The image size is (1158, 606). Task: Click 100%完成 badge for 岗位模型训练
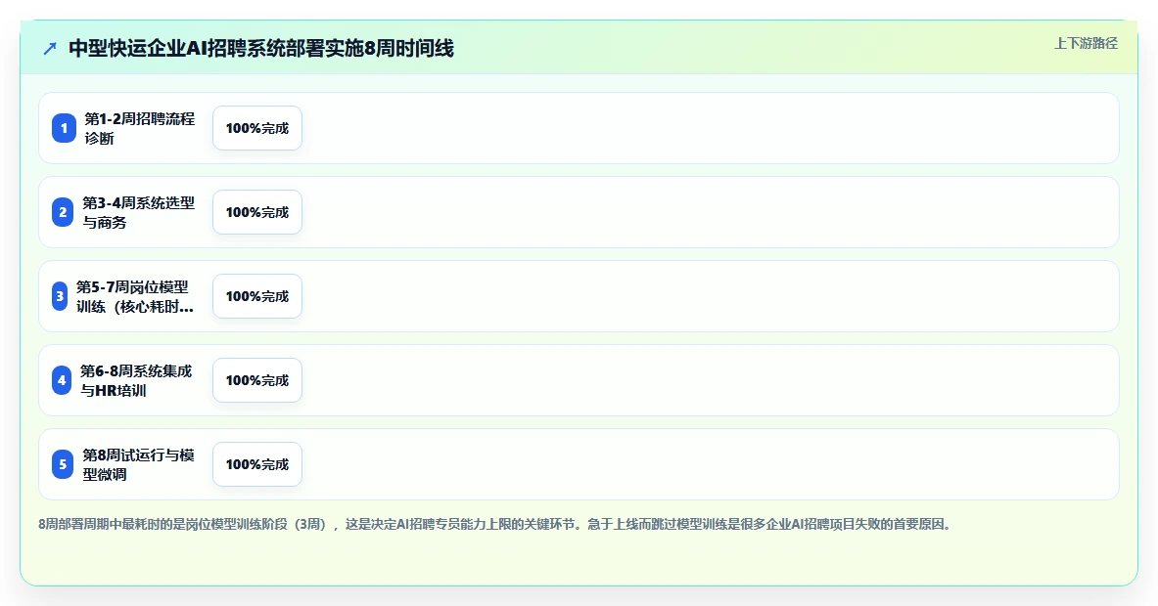coord(257,296)
